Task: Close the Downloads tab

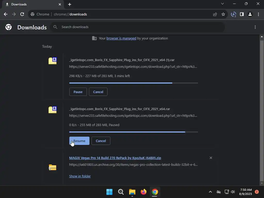Action: [x=60, y=4]
